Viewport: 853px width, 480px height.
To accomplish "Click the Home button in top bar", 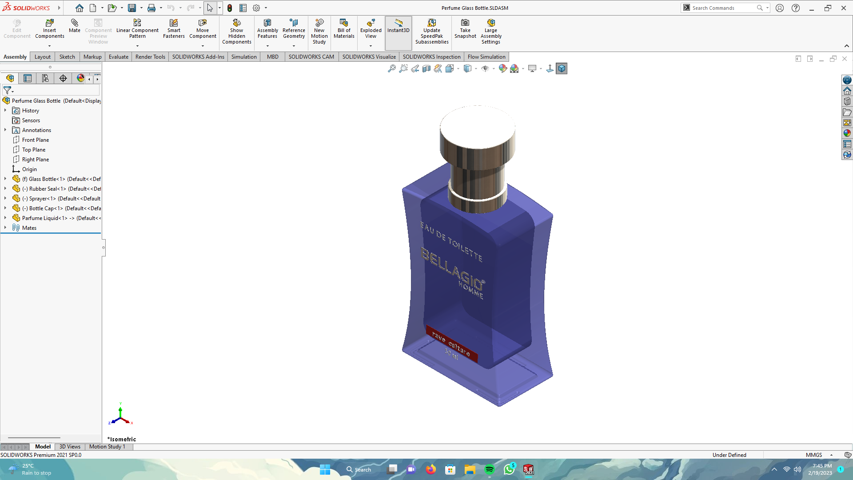I will tap(79, 8).
